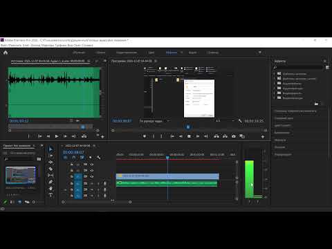Select the Hand tool

coord(50,188)
